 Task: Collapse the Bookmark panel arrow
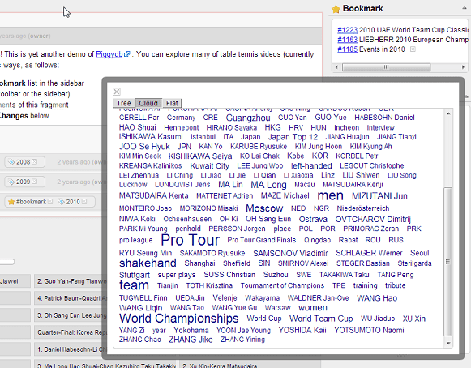pos(464,9)
